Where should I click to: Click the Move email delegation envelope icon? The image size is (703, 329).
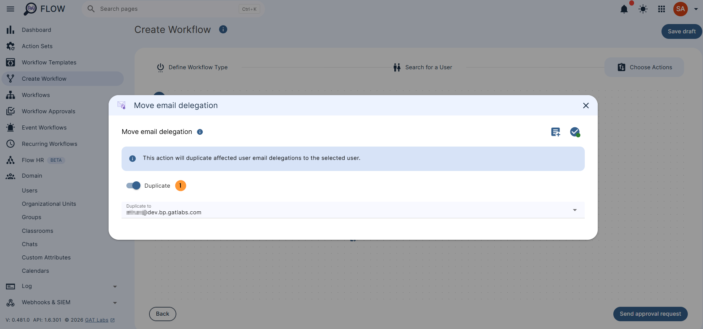click(122, 105)
